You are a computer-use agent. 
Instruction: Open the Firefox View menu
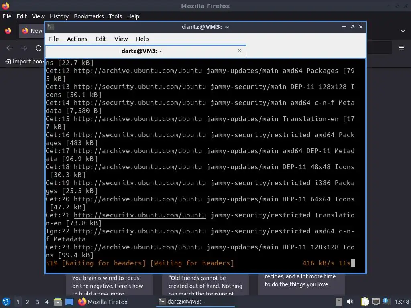[x=38, y=16]
